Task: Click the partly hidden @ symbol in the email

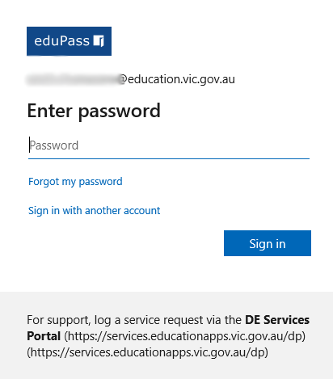Action: click(x=123, y=79)
